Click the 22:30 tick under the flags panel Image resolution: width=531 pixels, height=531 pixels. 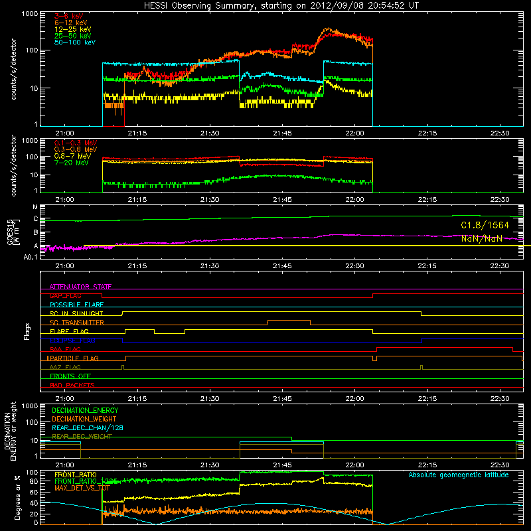(x=500, y=399)
